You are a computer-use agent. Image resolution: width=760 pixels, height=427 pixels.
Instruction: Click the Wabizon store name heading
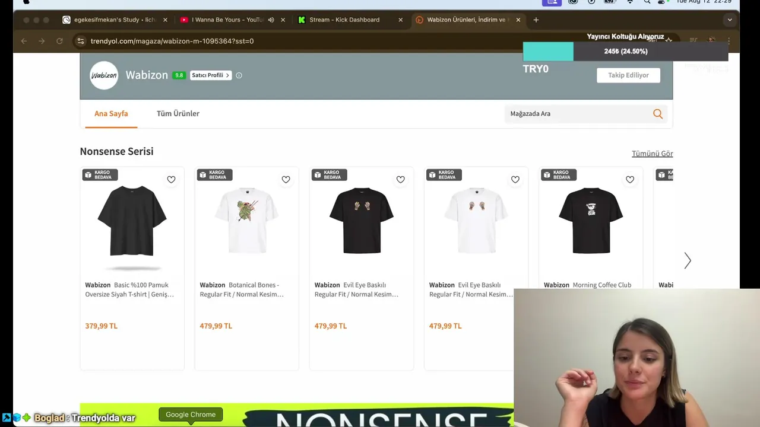click(x=147, y=75)
